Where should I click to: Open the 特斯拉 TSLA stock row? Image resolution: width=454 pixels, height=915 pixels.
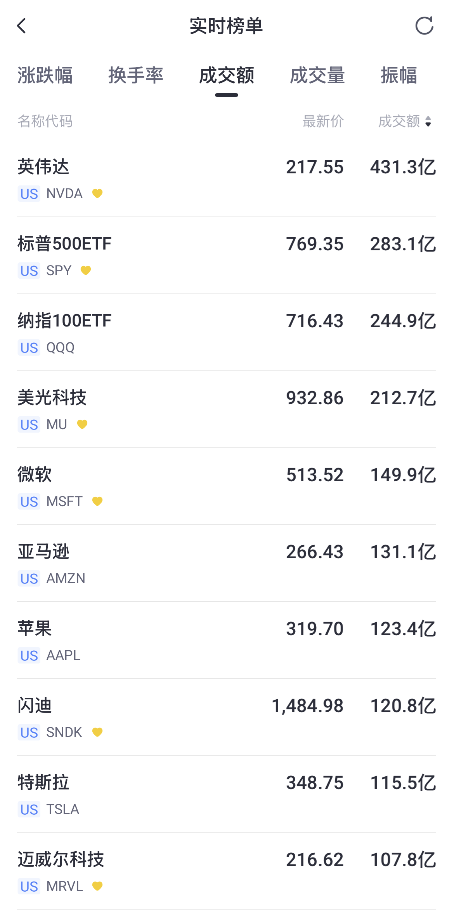tap(227, 795)
